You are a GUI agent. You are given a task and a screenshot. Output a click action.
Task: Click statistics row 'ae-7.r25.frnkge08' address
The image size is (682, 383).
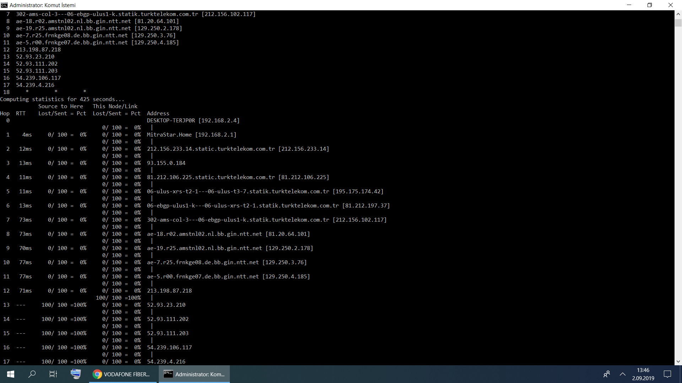pos(227,262)
